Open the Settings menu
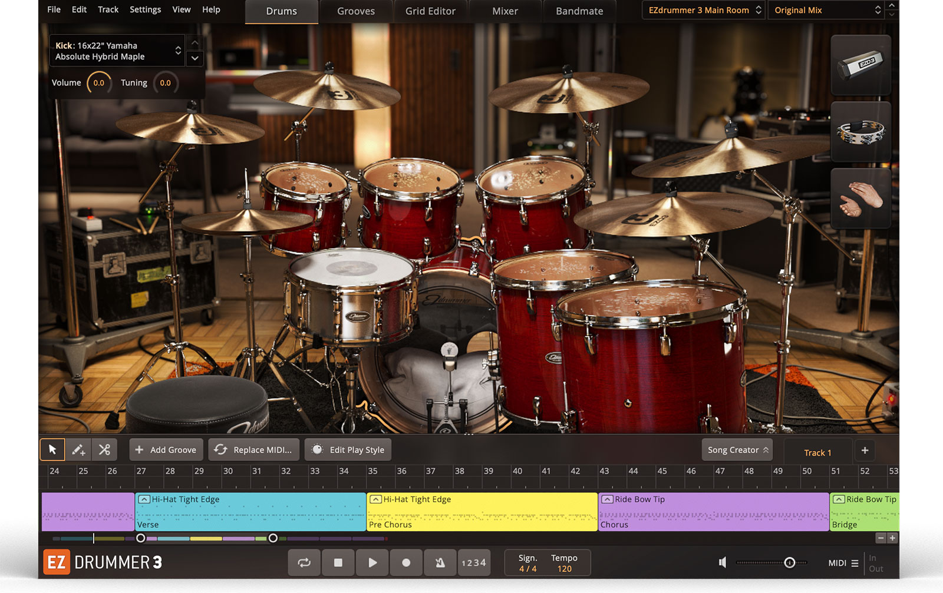 click(145, 9)
